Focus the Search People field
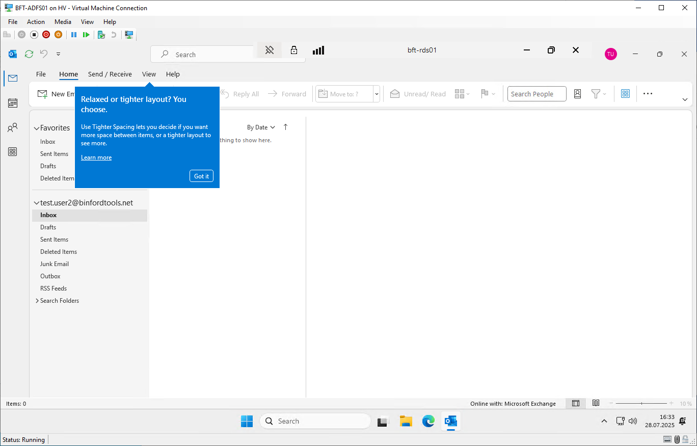 click(537, 94)
